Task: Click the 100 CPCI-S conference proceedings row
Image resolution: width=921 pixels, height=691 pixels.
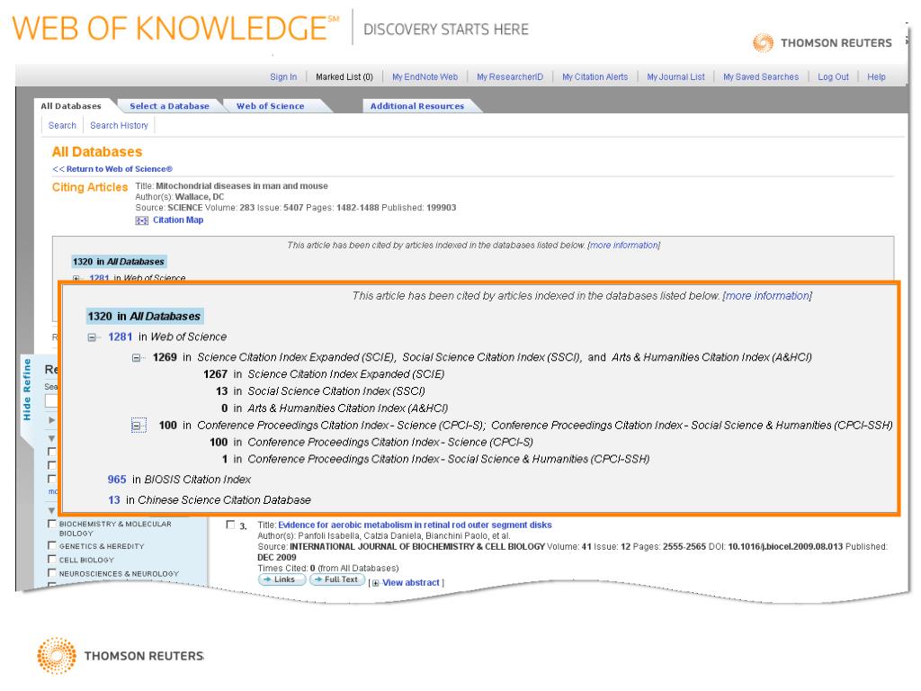Action: [x=371, y=443]
